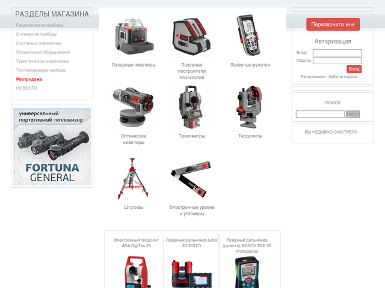Click the Оптические нивелиры category image
Screen dimensions: 385x288
(134, 108)
